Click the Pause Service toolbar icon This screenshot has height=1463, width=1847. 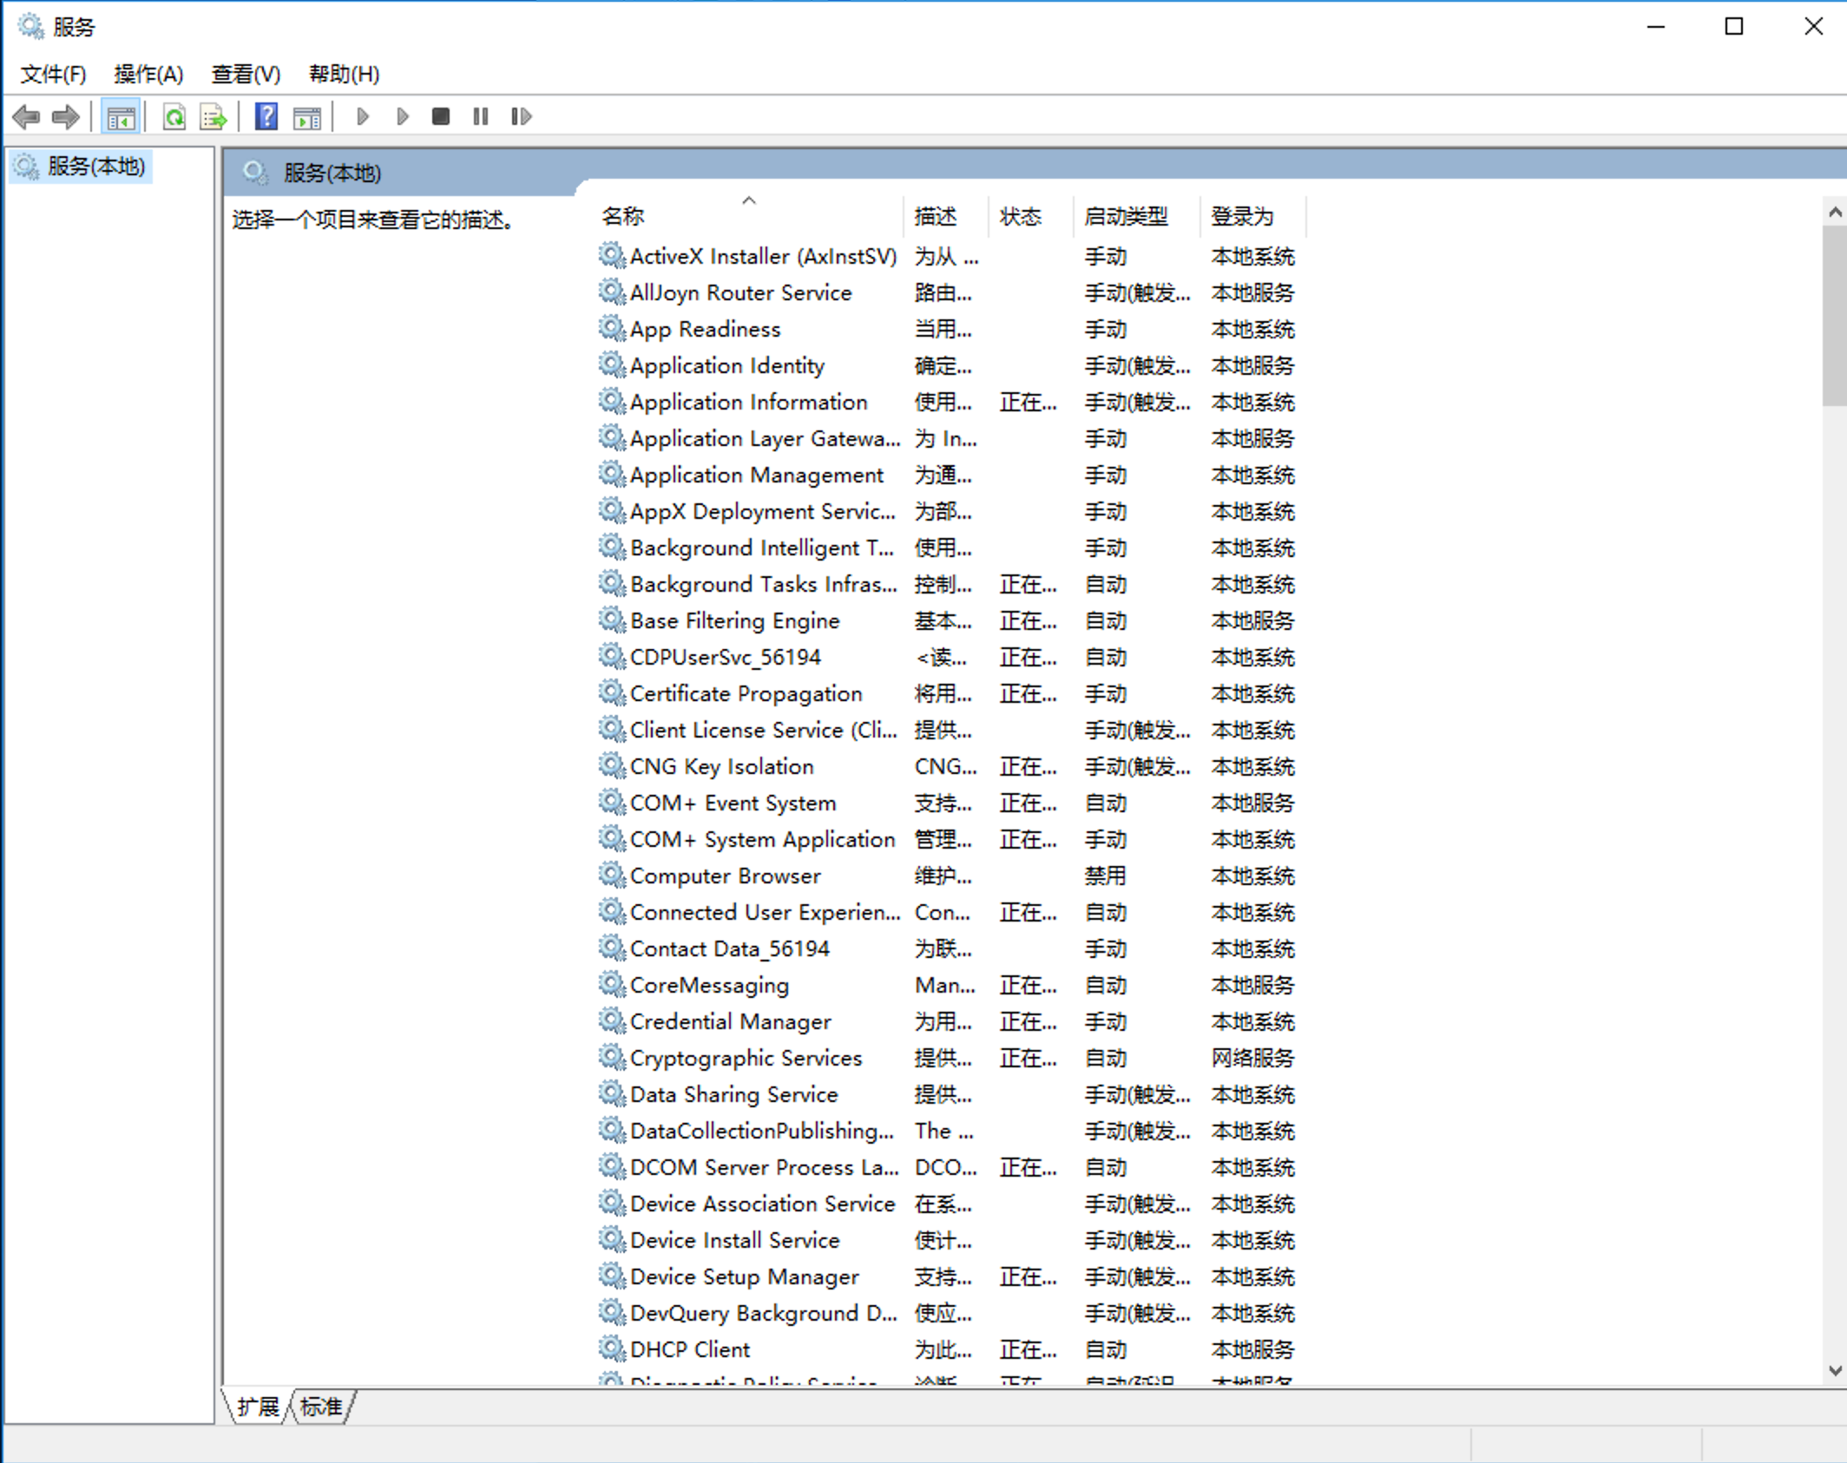coord(481,116)
